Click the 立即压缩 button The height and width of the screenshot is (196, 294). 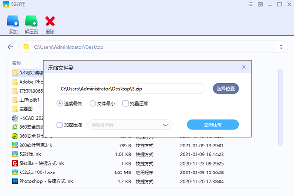pyautogui.click(x=213, y=124)
